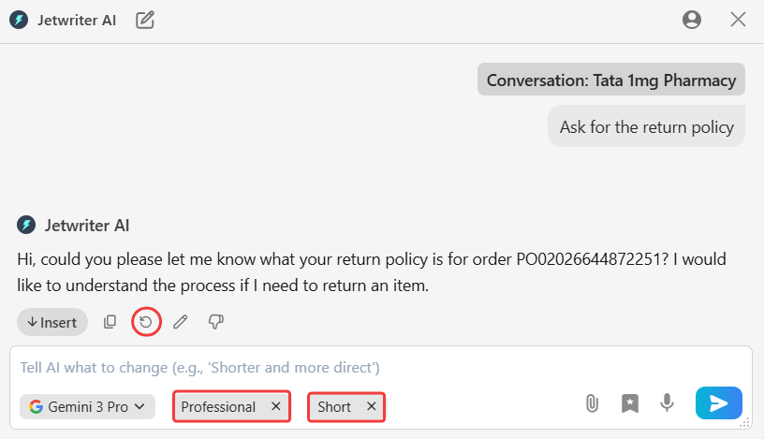Regenerate the AI response

[146, 322]
